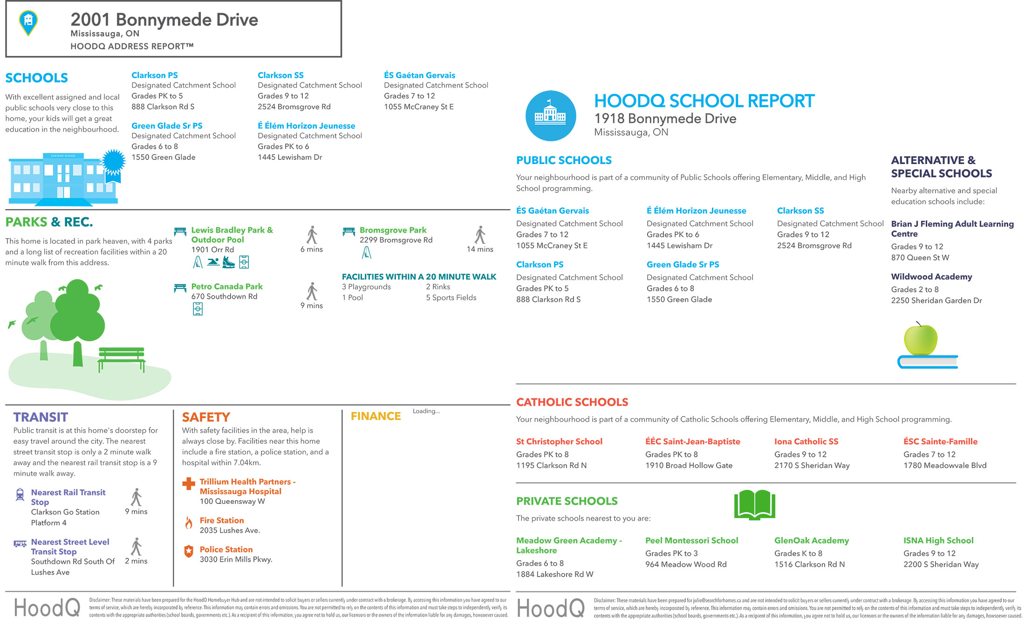This screenshot has width=1025, height=619.
Task: Click the bus icon for Street Level Transit
Action: pos(20,543)
